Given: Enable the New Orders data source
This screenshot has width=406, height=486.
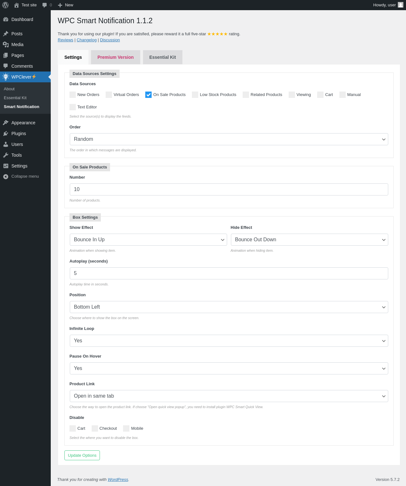Looking at the screenshot, I should 73,95.
